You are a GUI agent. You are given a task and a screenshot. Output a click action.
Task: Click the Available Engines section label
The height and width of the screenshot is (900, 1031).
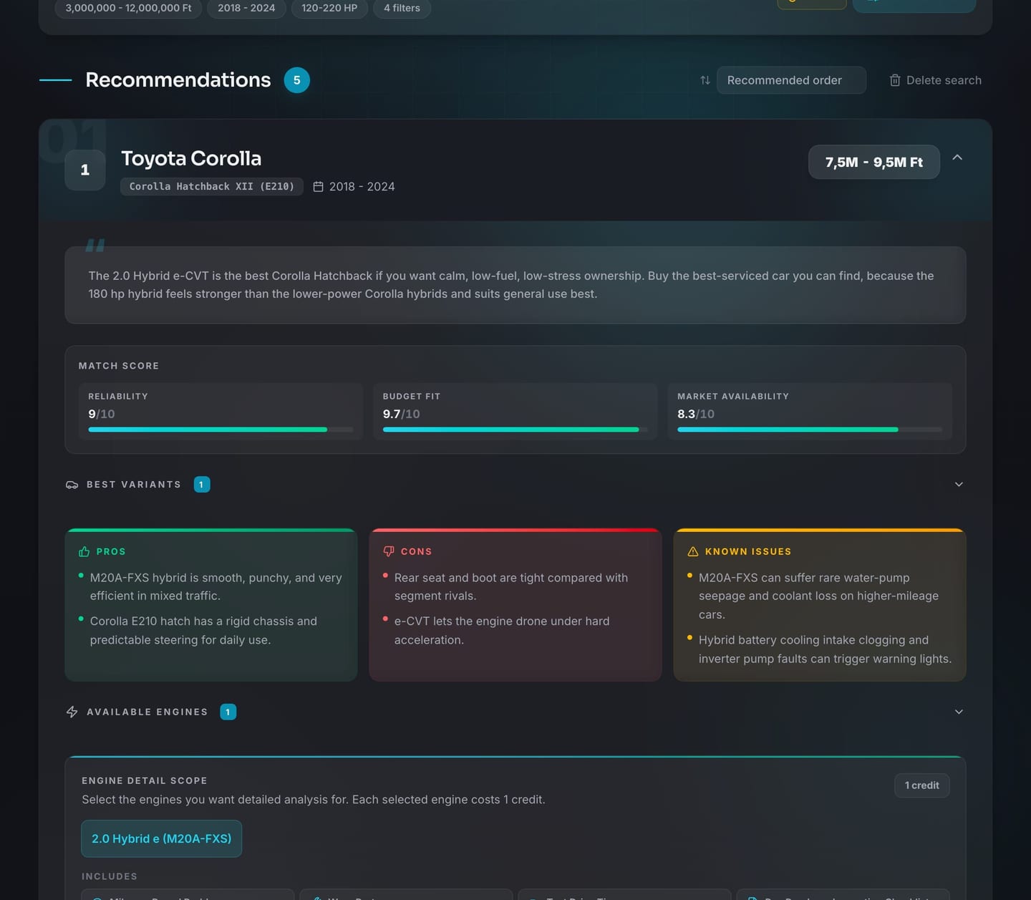click(147, 712)
